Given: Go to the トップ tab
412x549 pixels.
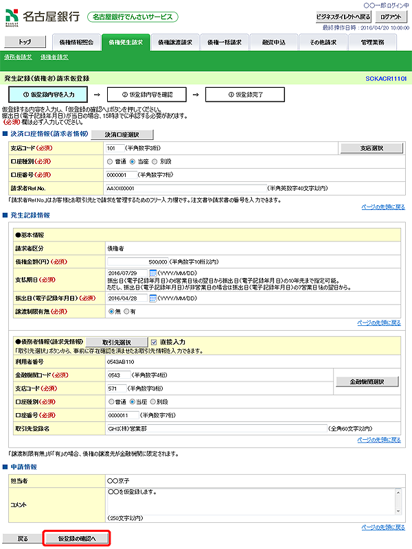Looking at the screenshot, I should click(25, 42).
